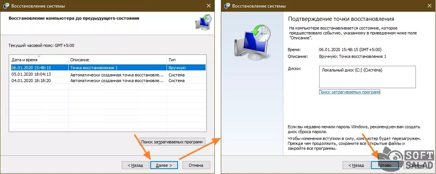
Task: Click the restore icon in left window header
Action: [x=203, y=22]
